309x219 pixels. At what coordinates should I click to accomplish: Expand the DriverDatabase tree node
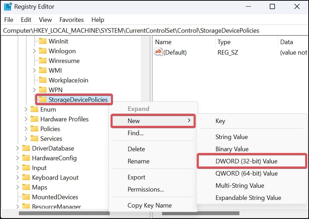pyautogui.click(x=17, y=148)
